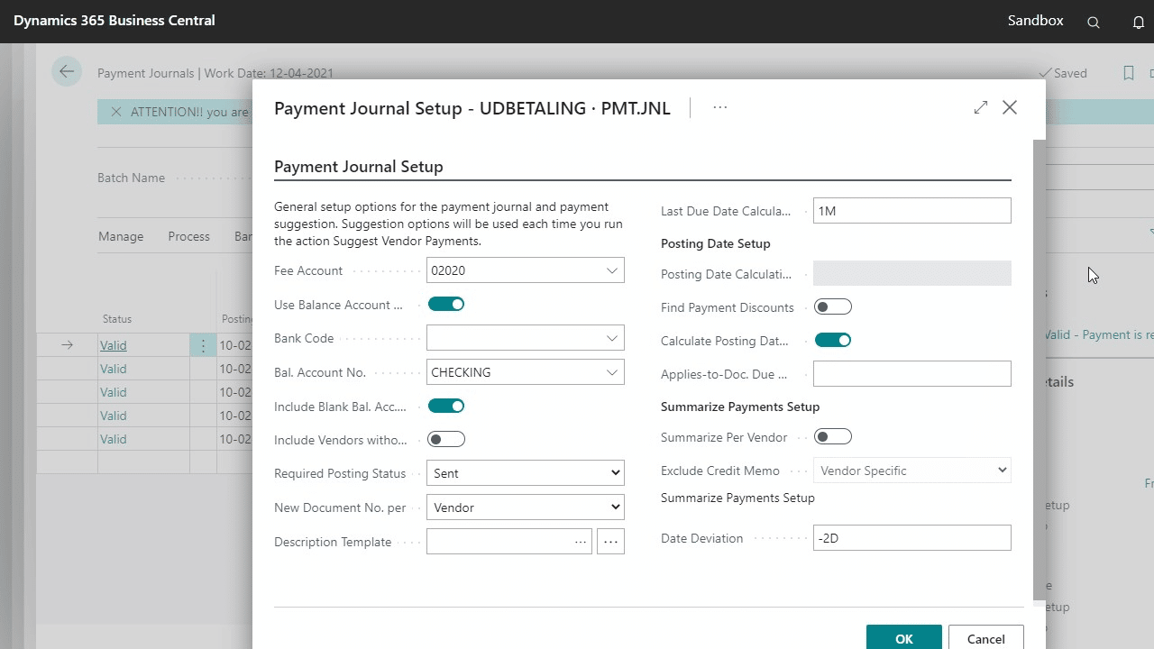Open the Process menu

pyautogui.click(x=188, y=236)
